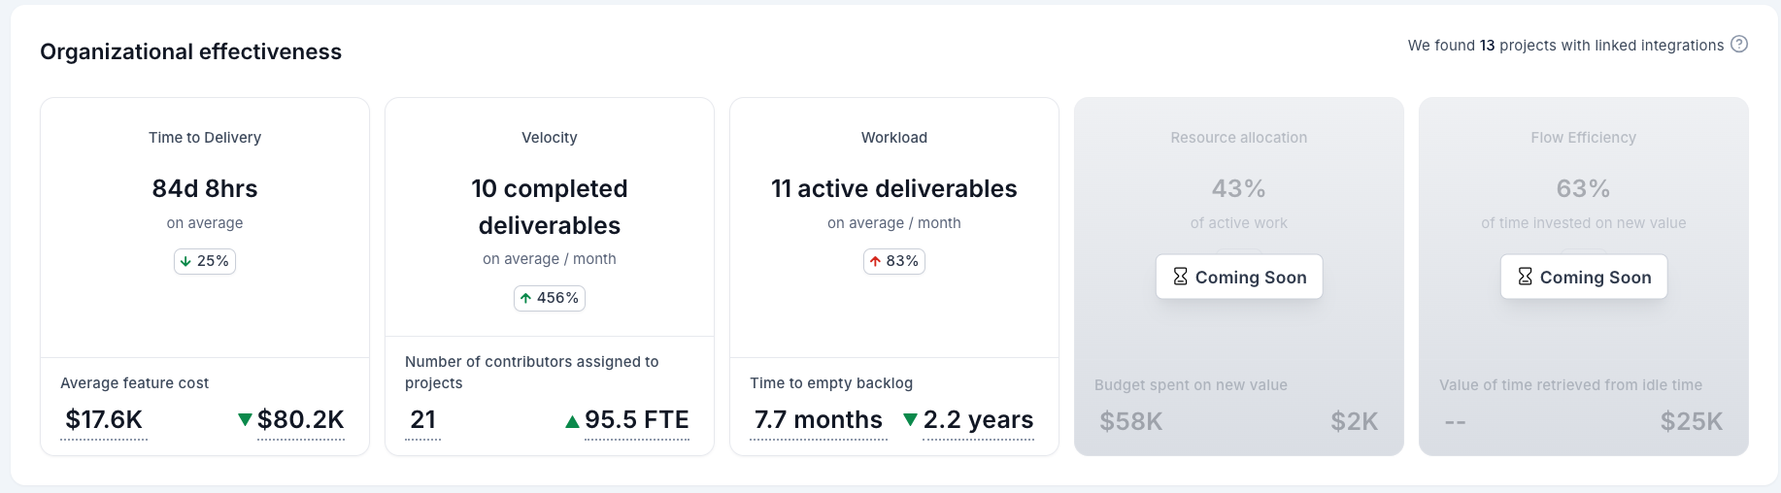Click the green up triangle beside 95.5 FTE

(572, 421)
